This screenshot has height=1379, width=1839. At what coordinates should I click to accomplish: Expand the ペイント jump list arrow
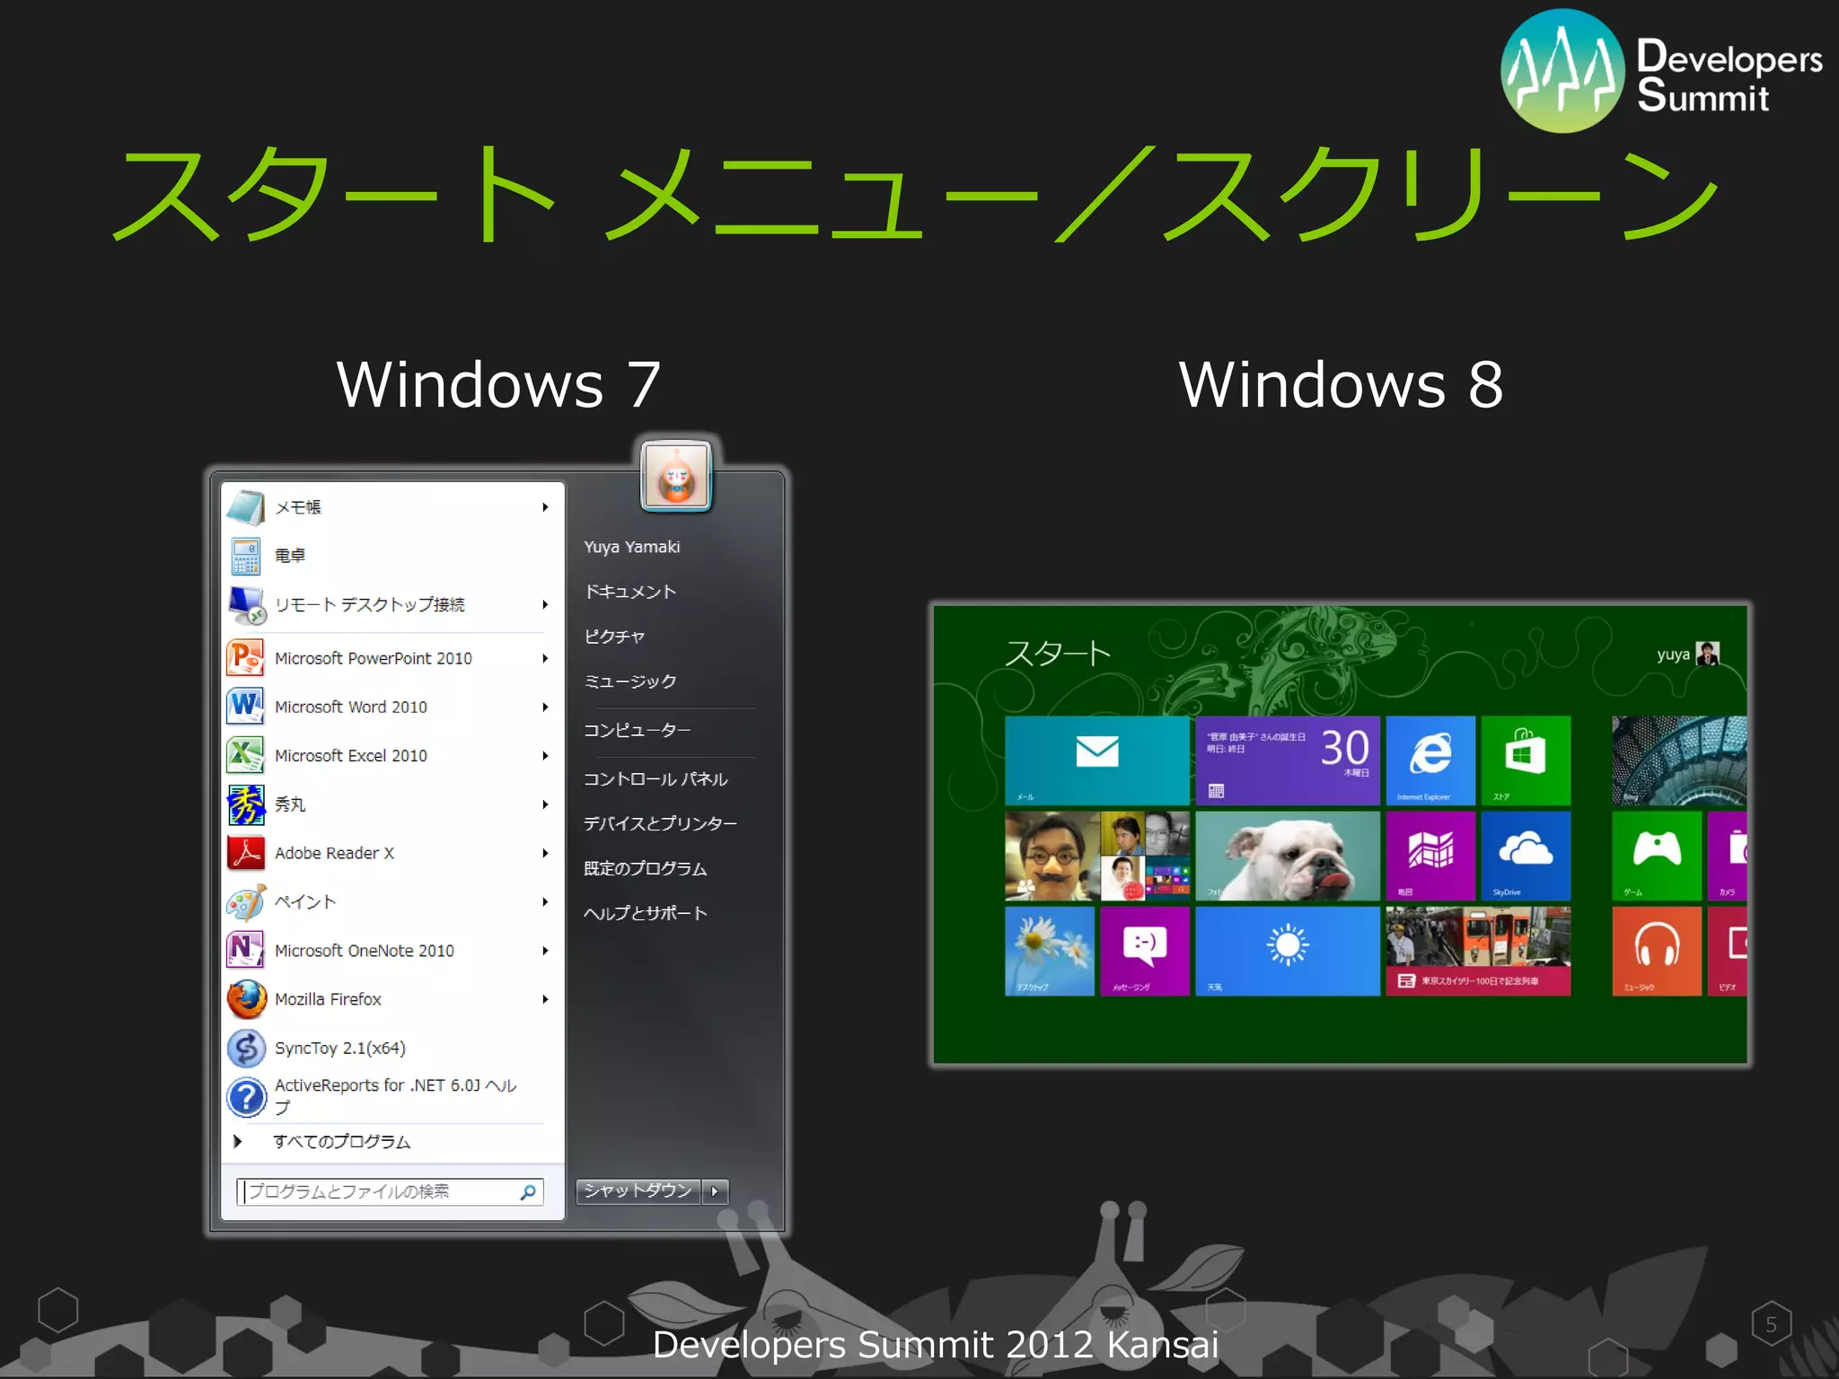(x=545, y=901)
